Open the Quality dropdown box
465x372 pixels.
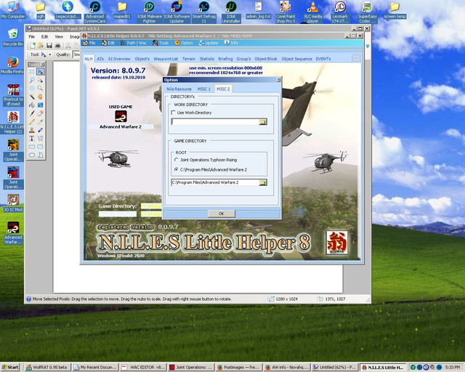click(76, 54)
